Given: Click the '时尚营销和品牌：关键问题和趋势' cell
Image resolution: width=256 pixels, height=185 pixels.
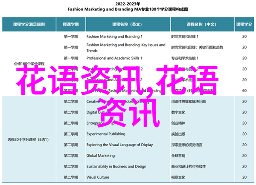Looking at the screenshot, I should point(197,47).
